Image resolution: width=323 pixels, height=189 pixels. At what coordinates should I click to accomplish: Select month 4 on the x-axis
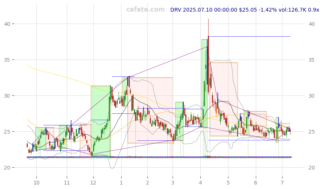pos(200,183)
